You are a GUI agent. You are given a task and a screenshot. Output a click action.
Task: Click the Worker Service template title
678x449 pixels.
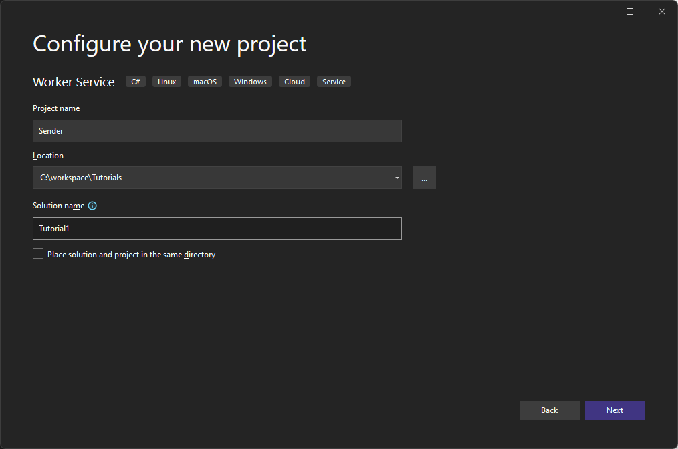(74, 82)
